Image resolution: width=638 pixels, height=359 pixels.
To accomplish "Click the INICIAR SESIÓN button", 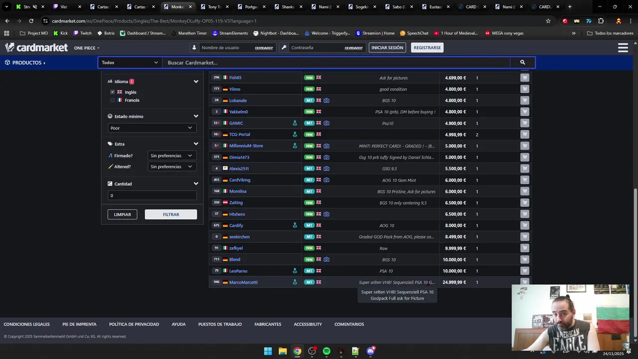I will pyautogui.click(x=387, y=48).
